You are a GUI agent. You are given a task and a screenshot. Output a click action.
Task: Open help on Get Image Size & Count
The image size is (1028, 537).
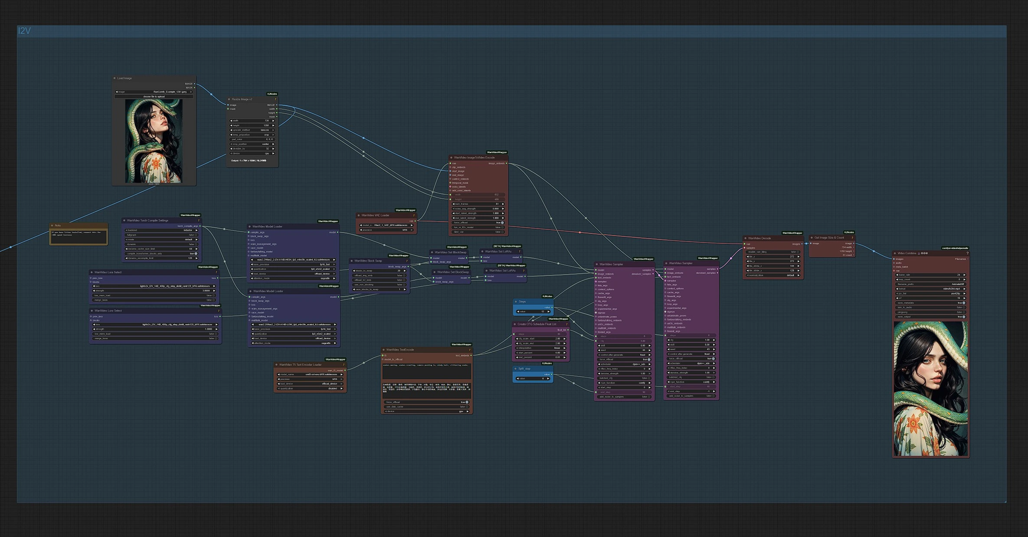click(x=852, y=238)
